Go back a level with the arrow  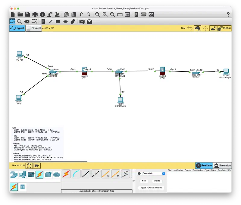190,28
